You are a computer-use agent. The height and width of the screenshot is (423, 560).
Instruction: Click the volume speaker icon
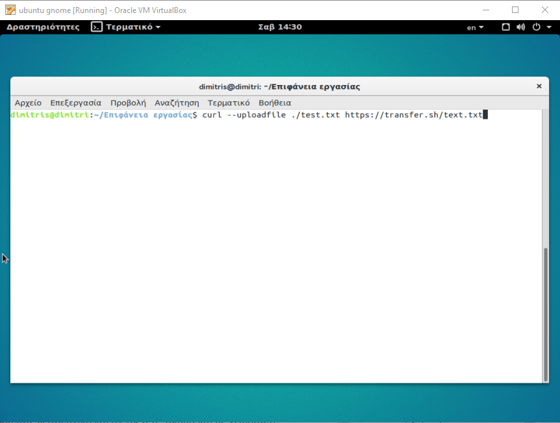pyautogui.click(x=520, y=27)
